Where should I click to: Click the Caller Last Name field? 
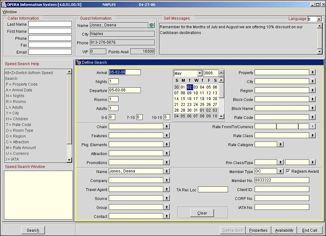click(50, 24)
